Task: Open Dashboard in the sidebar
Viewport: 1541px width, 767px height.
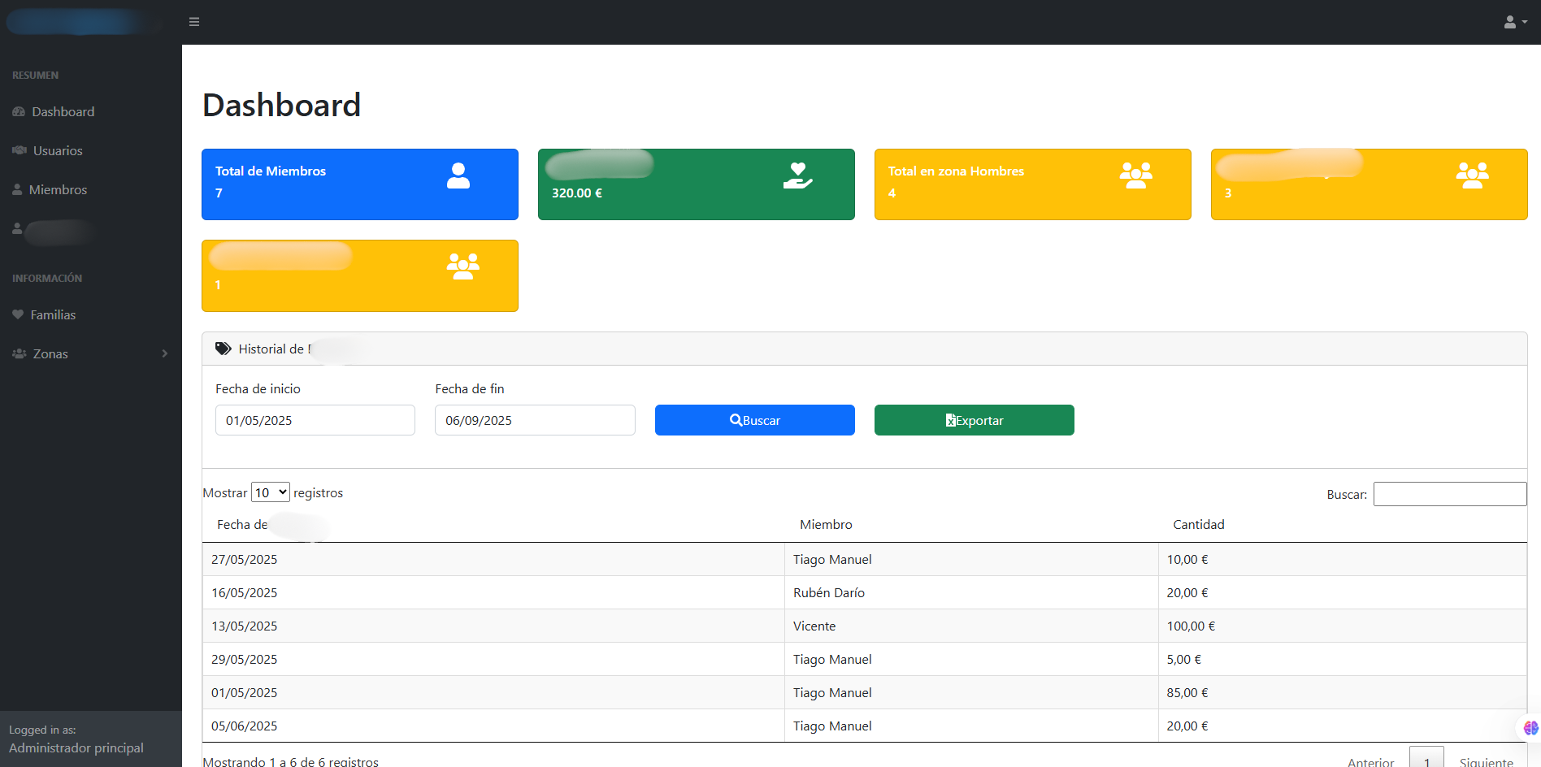Action: pyautogui.click(x=63, y=111)
